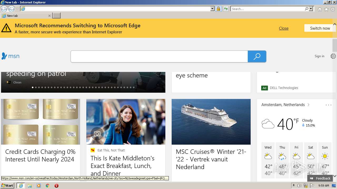Viewport: 337px width, 189px height.
Task: Open Thu forecast day
Action: click(x=282, y=161)
